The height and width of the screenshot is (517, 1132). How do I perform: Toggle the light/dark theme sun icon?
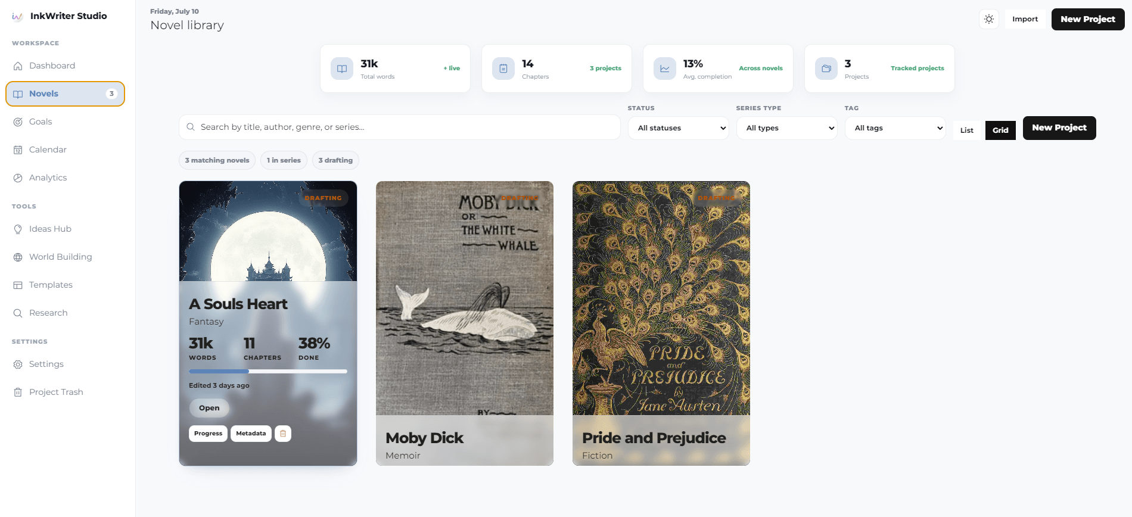click(x=989, y=19)
